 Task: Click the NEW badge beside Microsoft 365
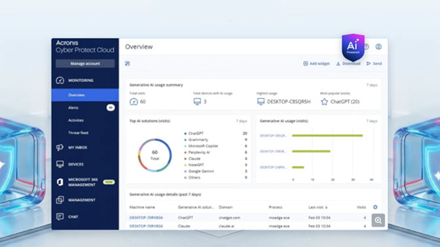tap(109, 182)
